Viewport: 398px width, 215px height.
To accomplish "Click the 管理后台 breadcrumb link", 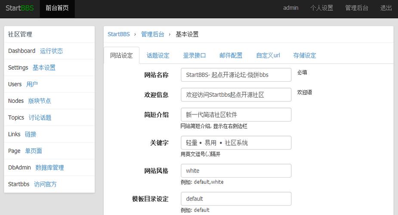I will coord(153,34).
